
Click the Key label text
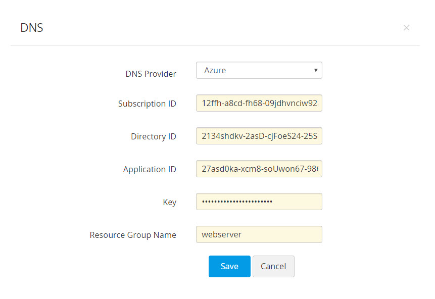coord(170,202)
